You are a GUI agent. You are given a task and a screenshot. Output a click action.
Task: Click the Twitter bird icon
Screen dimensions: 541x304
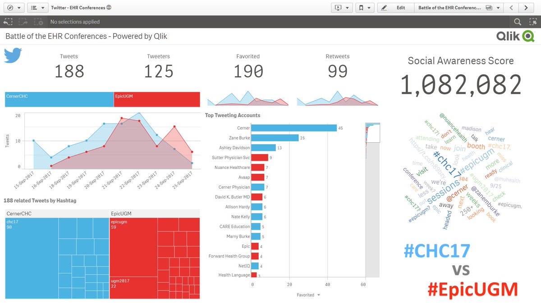[13, 55]
